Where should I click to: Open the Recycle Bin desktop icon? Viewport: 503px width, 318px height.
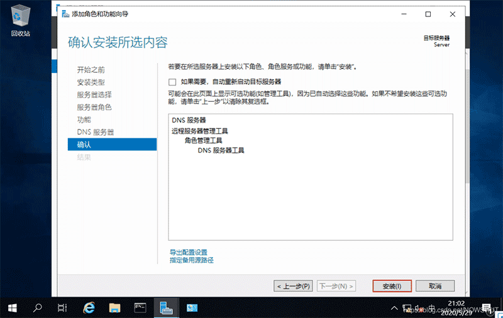(20, 18)
